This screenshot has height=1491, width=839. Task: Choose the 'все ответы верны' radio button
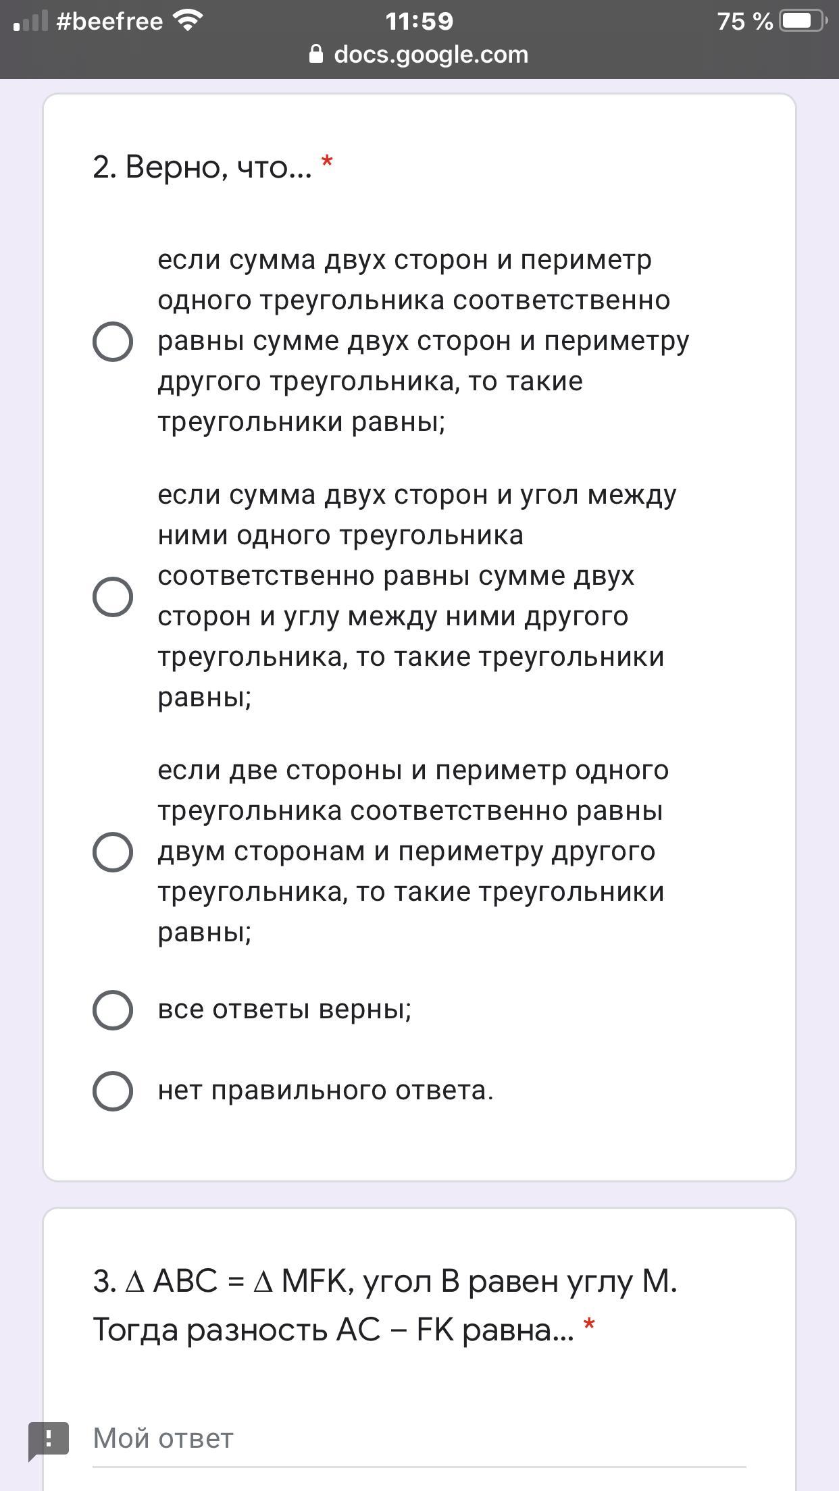[x=112, y=1010]
